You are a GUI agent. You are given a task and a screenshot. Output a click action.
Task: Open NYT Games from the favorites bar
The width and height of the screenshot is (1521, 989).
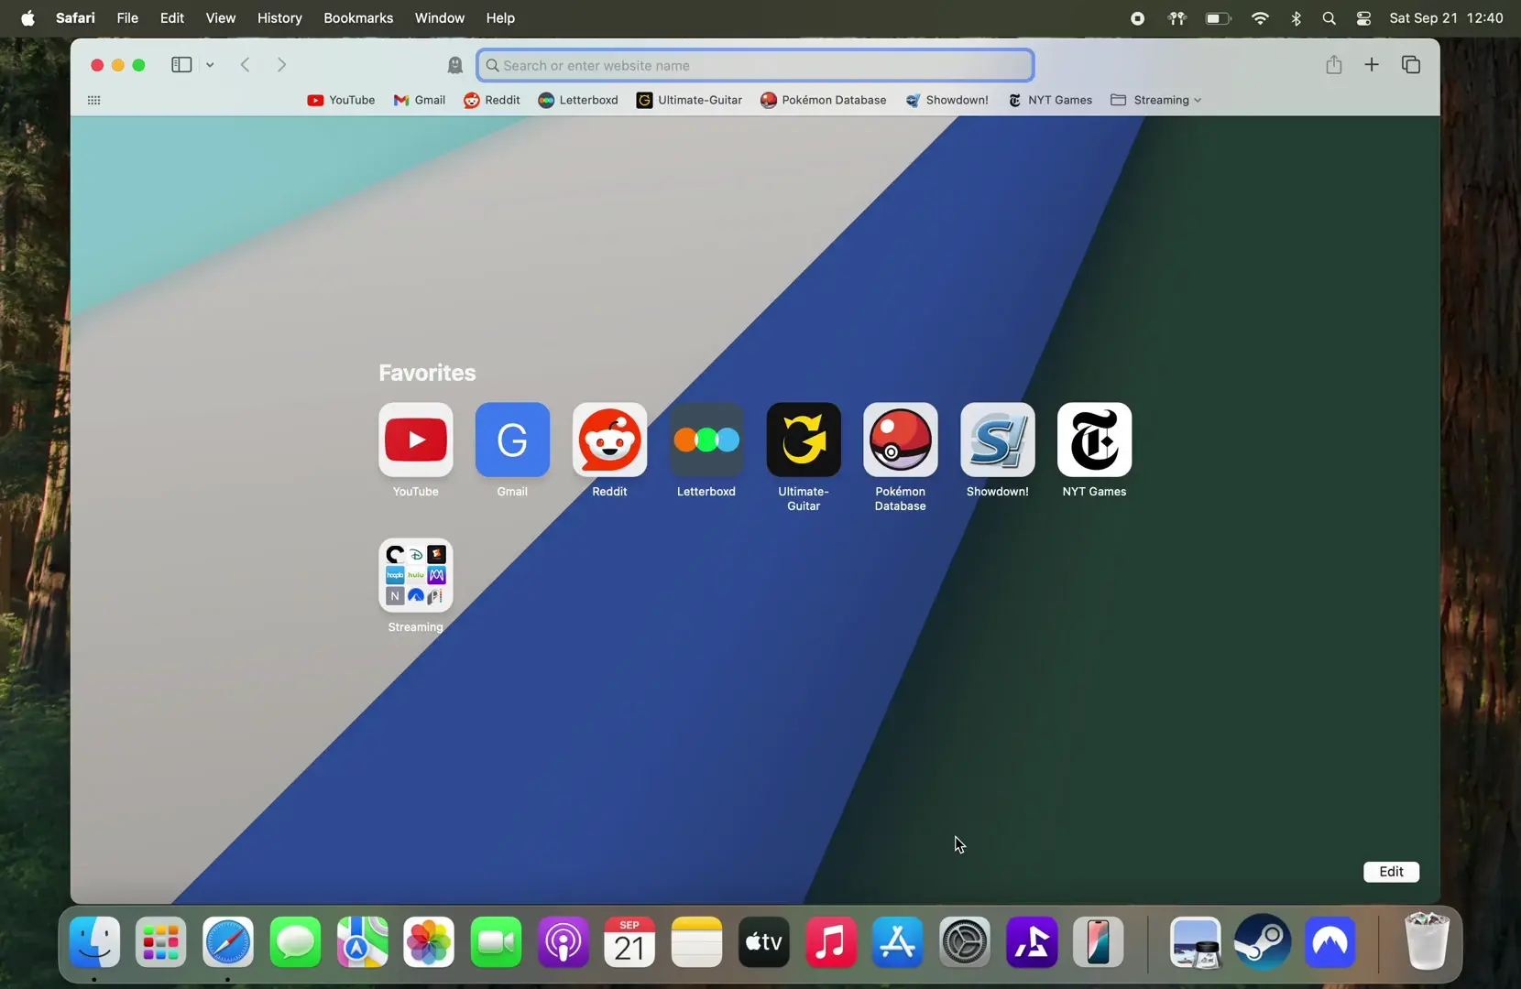pos(1050,101)
